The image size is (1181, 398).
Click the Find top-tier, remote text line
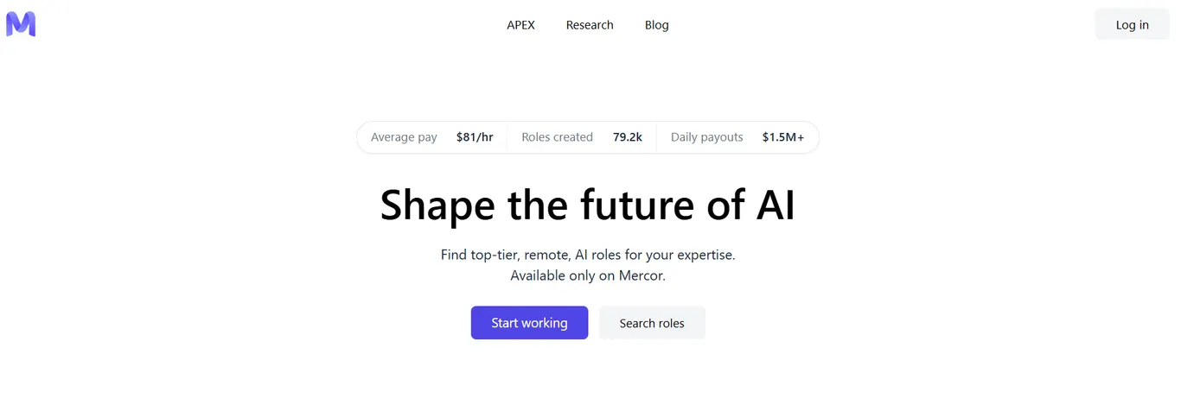[x=588, y=256]
